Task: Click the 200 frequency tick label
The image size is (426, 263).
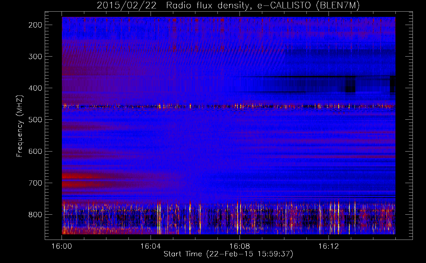Action: 35,25
